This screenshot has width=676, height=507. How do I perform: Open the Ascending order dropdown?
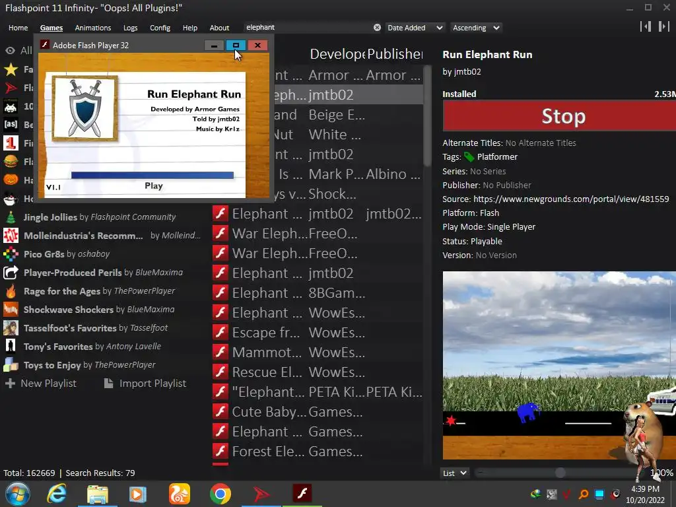476,28
